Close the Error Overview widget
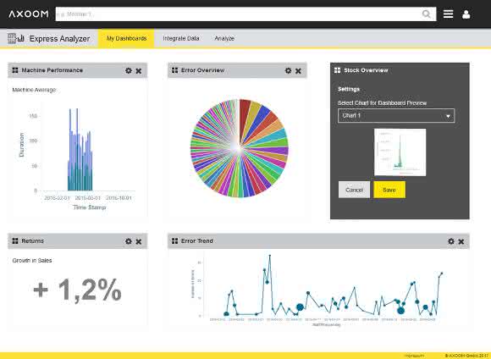491x359 pixels. (298, 71)
